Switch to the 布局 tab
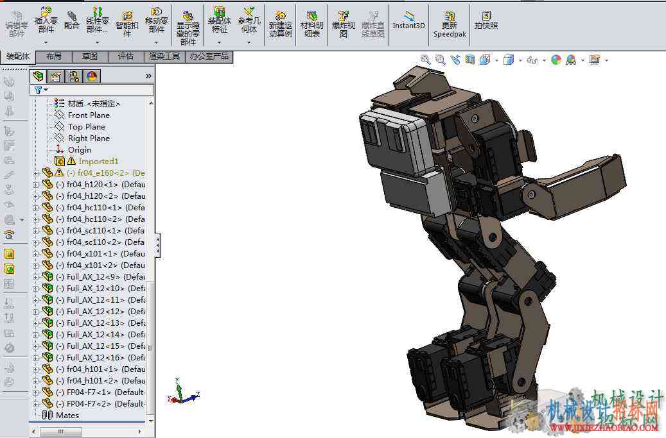This screenshot has height=438, width=666. click(x=53, y=56)
